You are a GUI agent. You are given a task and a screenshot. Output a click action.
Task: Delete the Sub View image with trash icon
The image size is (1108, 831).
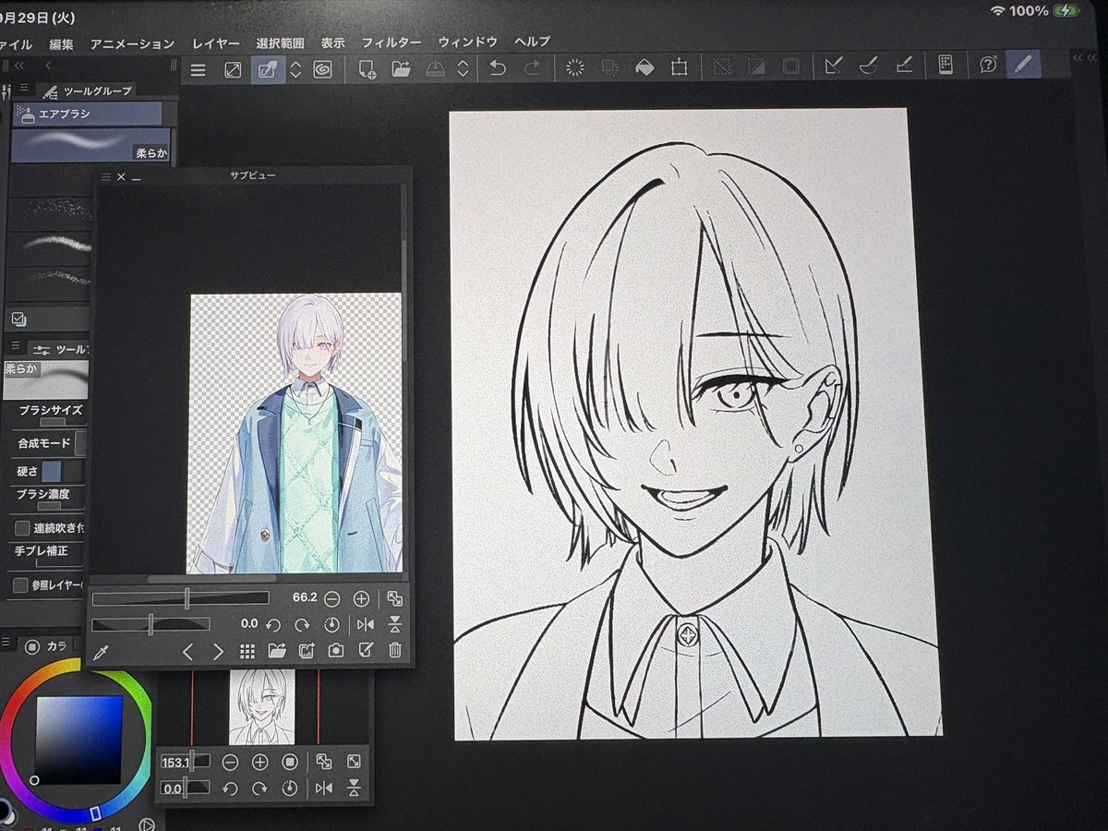(x=395, y=650)
